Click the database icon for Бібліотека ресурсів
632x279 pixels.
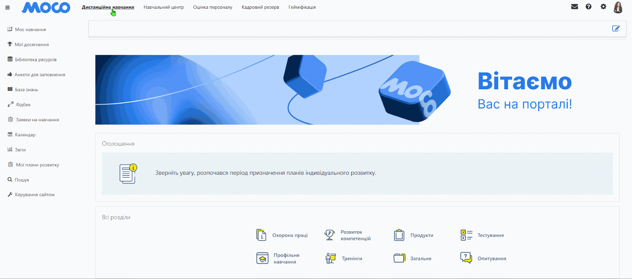pos(10,59)
